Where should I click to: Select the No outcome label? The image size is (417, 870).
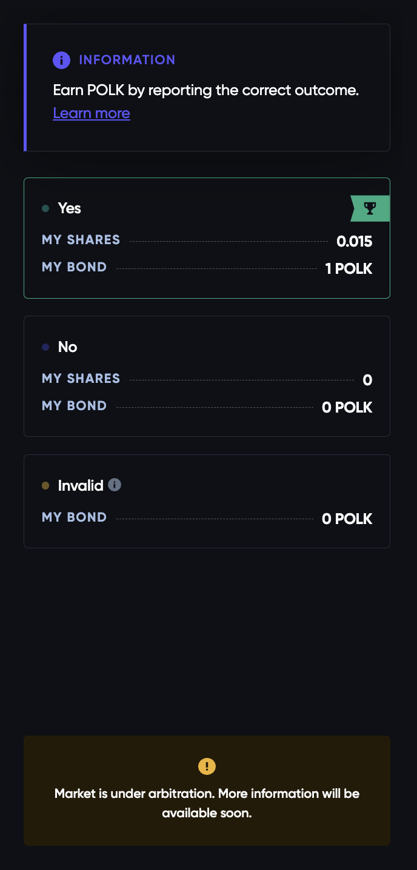[x=68, y=347]
